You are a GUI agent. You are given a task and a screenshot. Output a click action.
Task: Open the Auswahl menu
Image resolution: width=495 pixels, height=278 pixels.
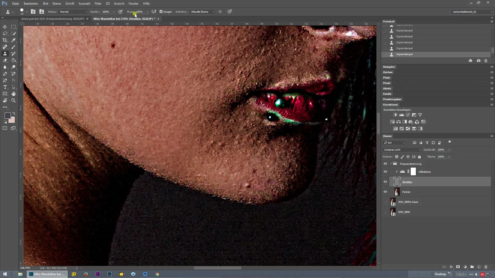pos(84,4)
